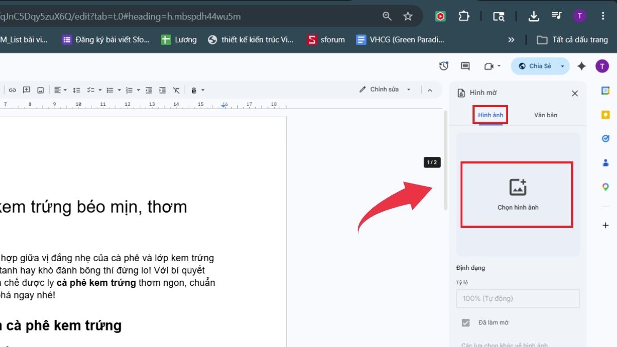617x347 pixels.
Task: Open line and paragraph spacing
Action: [76, 90]
